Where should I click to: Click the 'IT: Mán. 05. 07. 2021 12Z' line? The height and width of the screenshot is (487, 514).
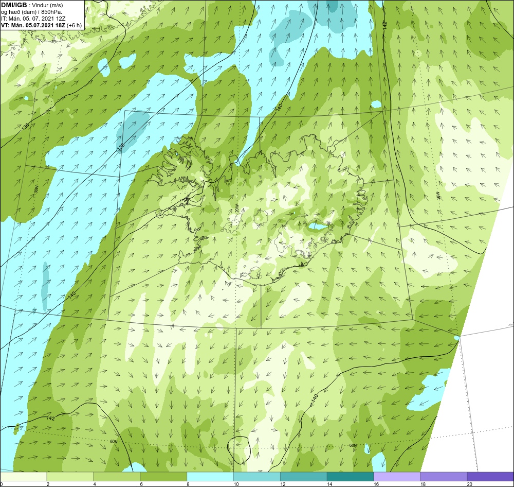pyautogui.click(x=33, y=19)
